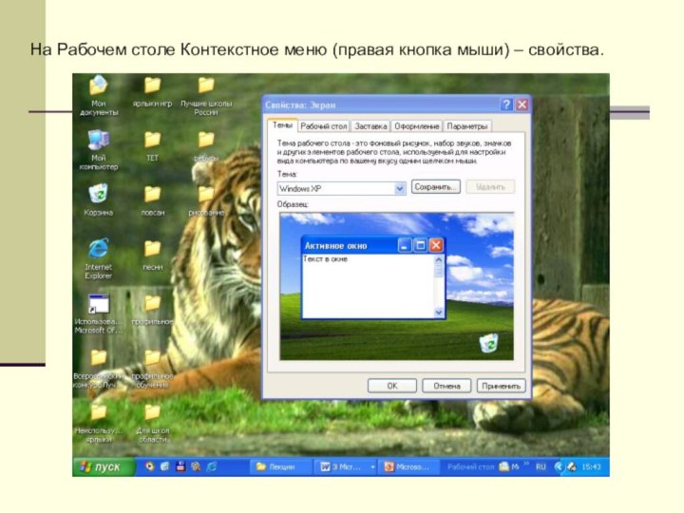This screenshot has height=513, width=684.
Task: Expand the Тема theme dropdown
Action: tap(400, 188)
